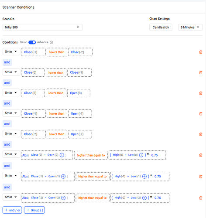Image resolution: width=206 pixels, height=218 pixels.
Task: Open the 5 Minutes timeframe dropdown
Action: tap(190, 27)
